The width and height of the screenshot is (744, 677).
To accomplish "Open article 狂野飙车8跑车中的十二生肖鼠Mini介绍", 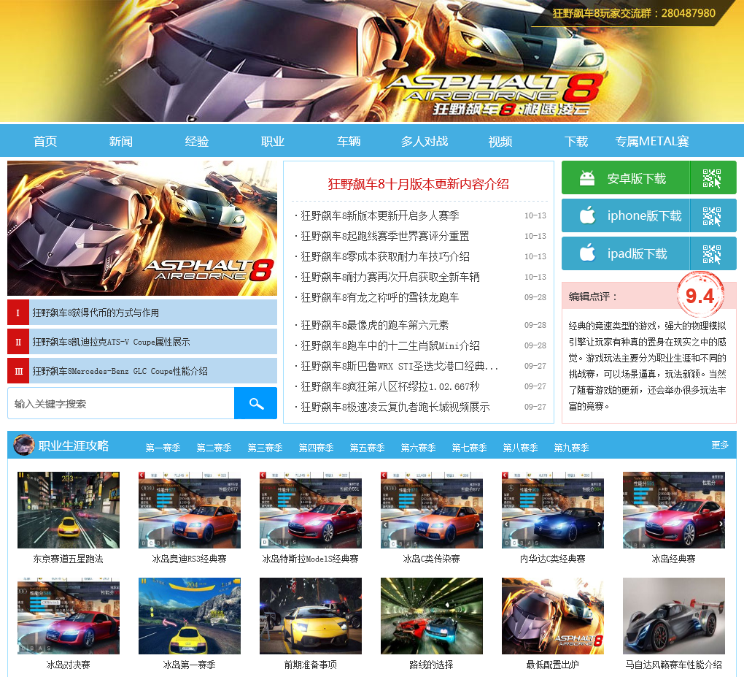I will [x=390, y=345].
